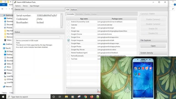Image resolution: width=176 pixels, height=99 pixels.
Task: Open File Explorer from the taskbar
Action: (66, 97)
